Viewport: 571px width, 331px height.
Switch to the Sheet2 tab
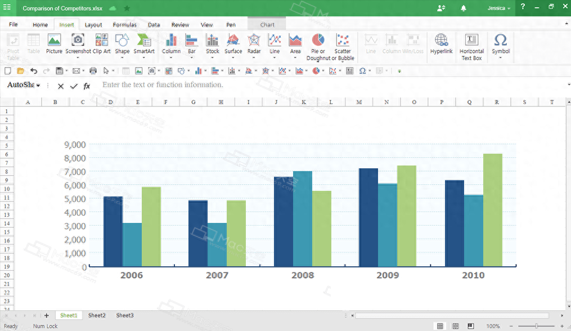(97, 316)
